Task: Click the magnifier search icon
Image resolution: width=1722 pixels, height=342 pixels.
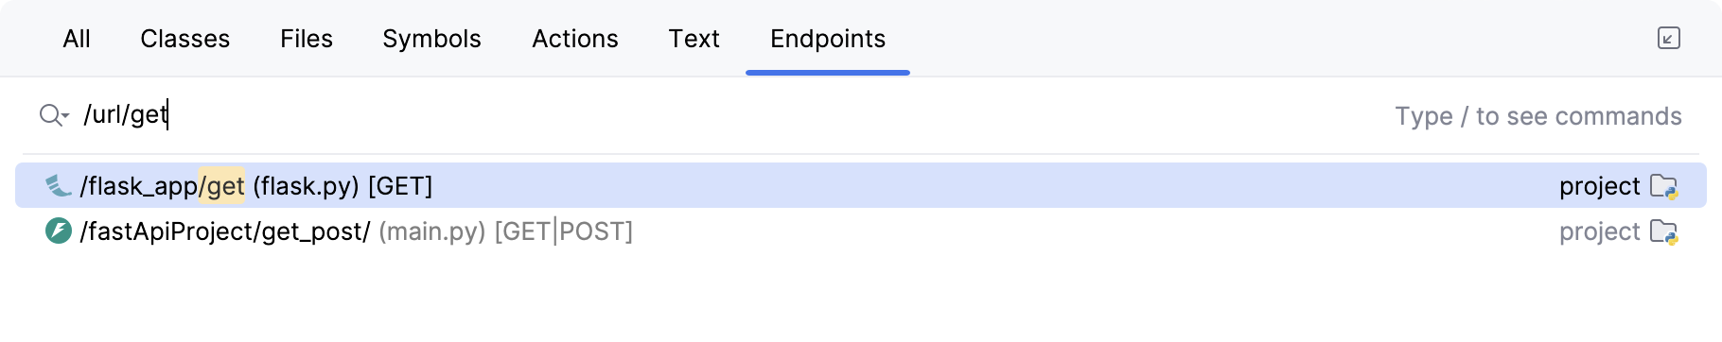Action: (x=50, y=115)
